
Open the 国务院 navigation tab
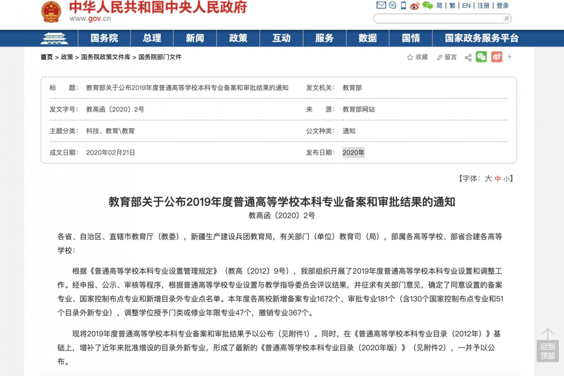coord(104,38)
